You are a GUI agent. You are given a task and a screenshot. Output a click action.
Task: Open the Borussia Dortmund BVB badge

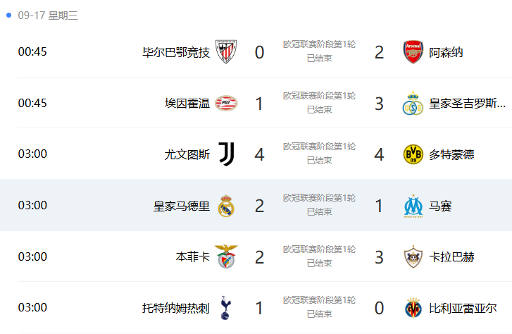[x=413, y=154]
